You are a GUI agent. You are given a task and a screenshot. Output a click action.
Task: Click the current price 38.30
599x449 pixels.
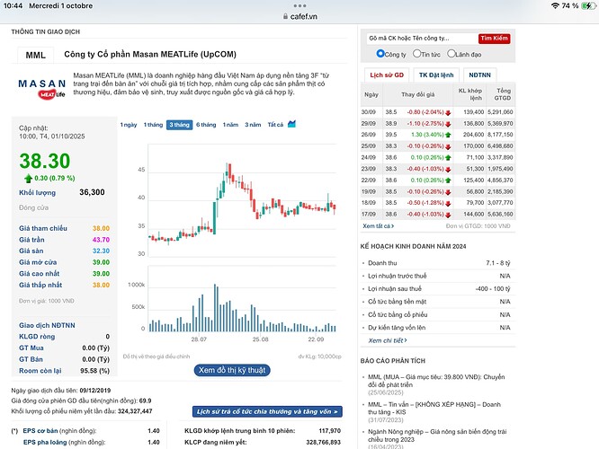click(45, 161)
